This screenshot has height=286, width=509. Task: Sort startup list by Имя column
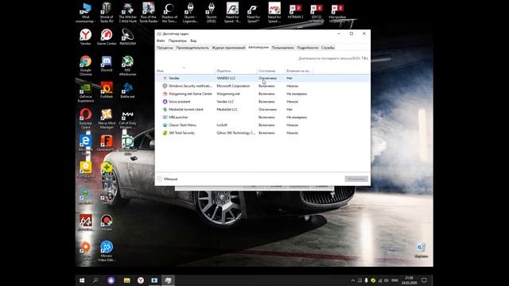tap(185, 71)
